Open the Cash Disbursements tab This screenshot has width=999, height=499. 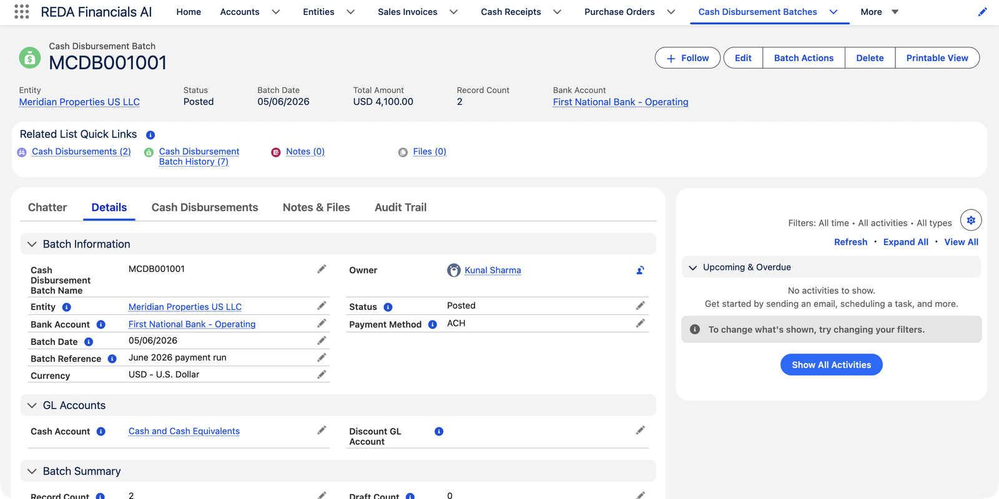tap(205, 207)
